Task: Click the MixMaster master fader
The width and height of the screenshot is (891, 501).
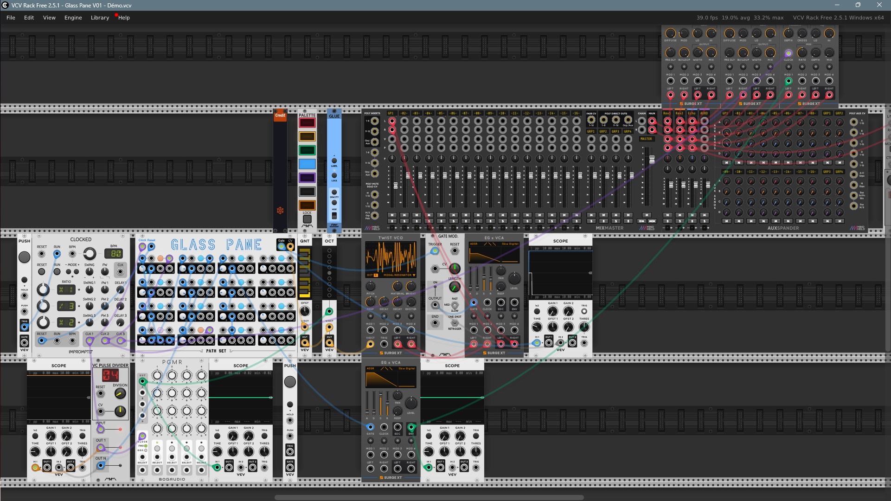Action: (652, 160)
